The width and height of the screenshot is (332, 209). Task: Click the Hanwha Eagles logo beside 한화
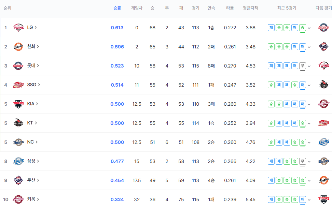coord(18,47)
